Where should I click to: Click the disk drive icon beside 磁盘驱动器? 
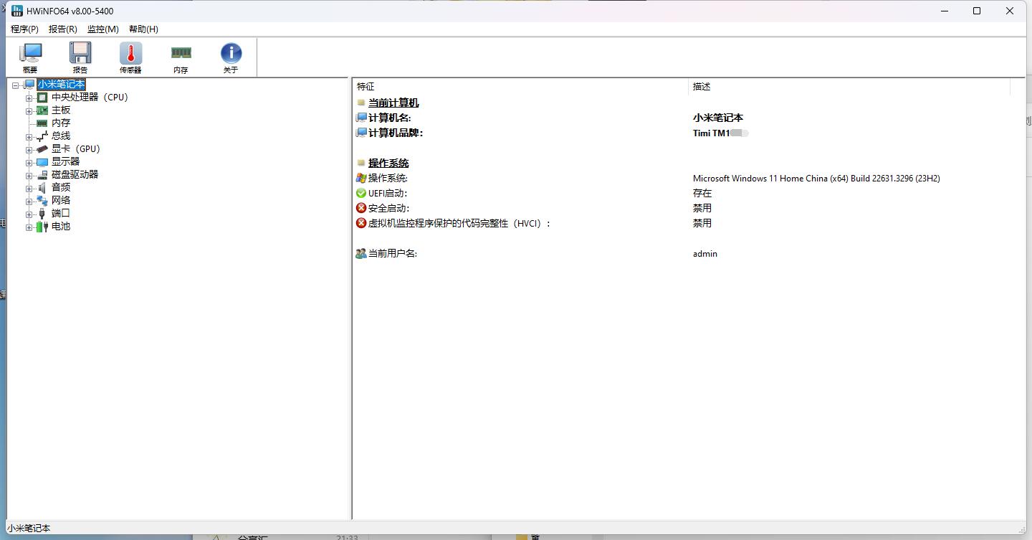[x=42, y=175]
